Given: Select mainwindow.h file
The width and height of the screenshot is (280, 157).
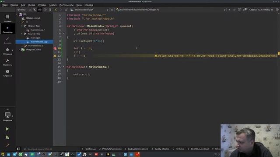Looking at the screenshot, I should 38,30.
